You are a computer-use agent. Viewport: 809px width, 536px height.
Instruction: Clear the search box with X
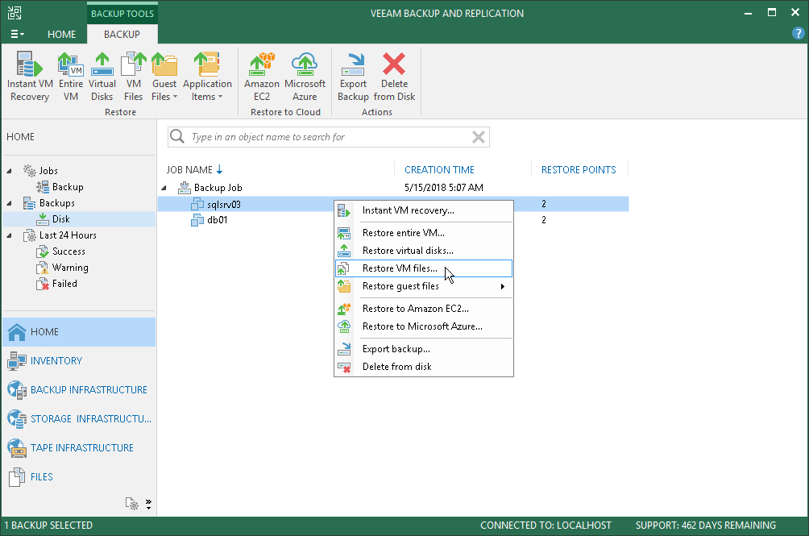pyautogui.click(x=479, y=137)
